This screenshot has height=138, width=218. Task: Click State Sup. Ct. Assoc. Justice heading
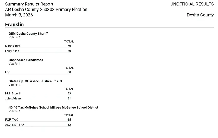coord(35,81)
